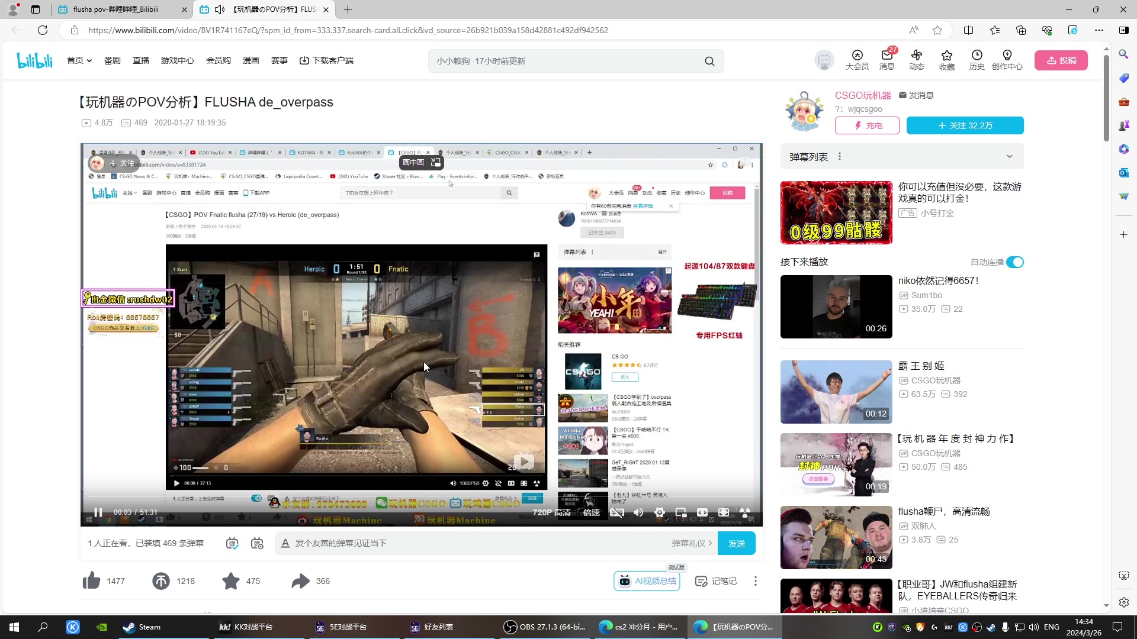This screenshot has height=639, width=1137.
Task: Open OBS 27.1.3 from the taskbar
Action: (544, 627)
